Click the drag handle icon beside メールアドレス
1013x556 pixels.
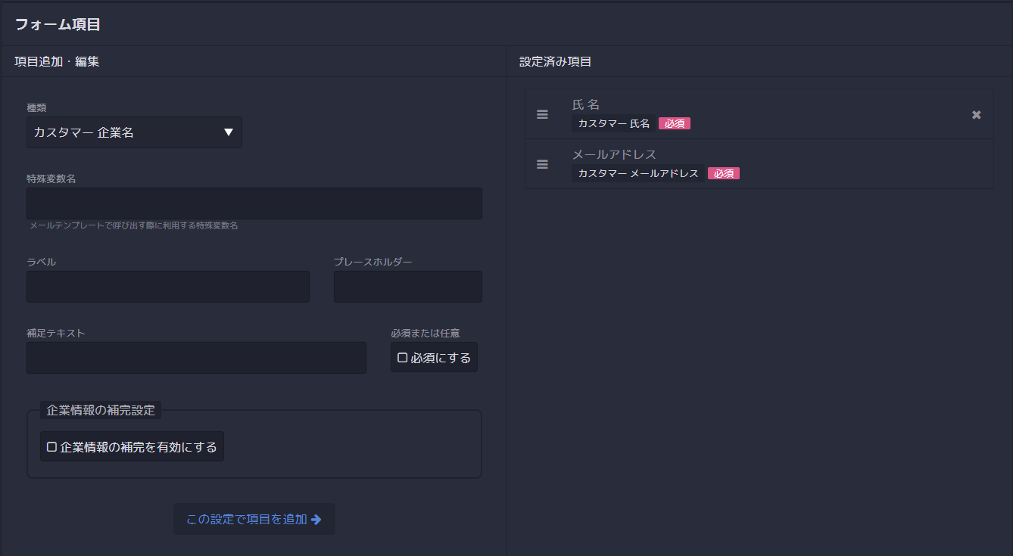(542, 163)
